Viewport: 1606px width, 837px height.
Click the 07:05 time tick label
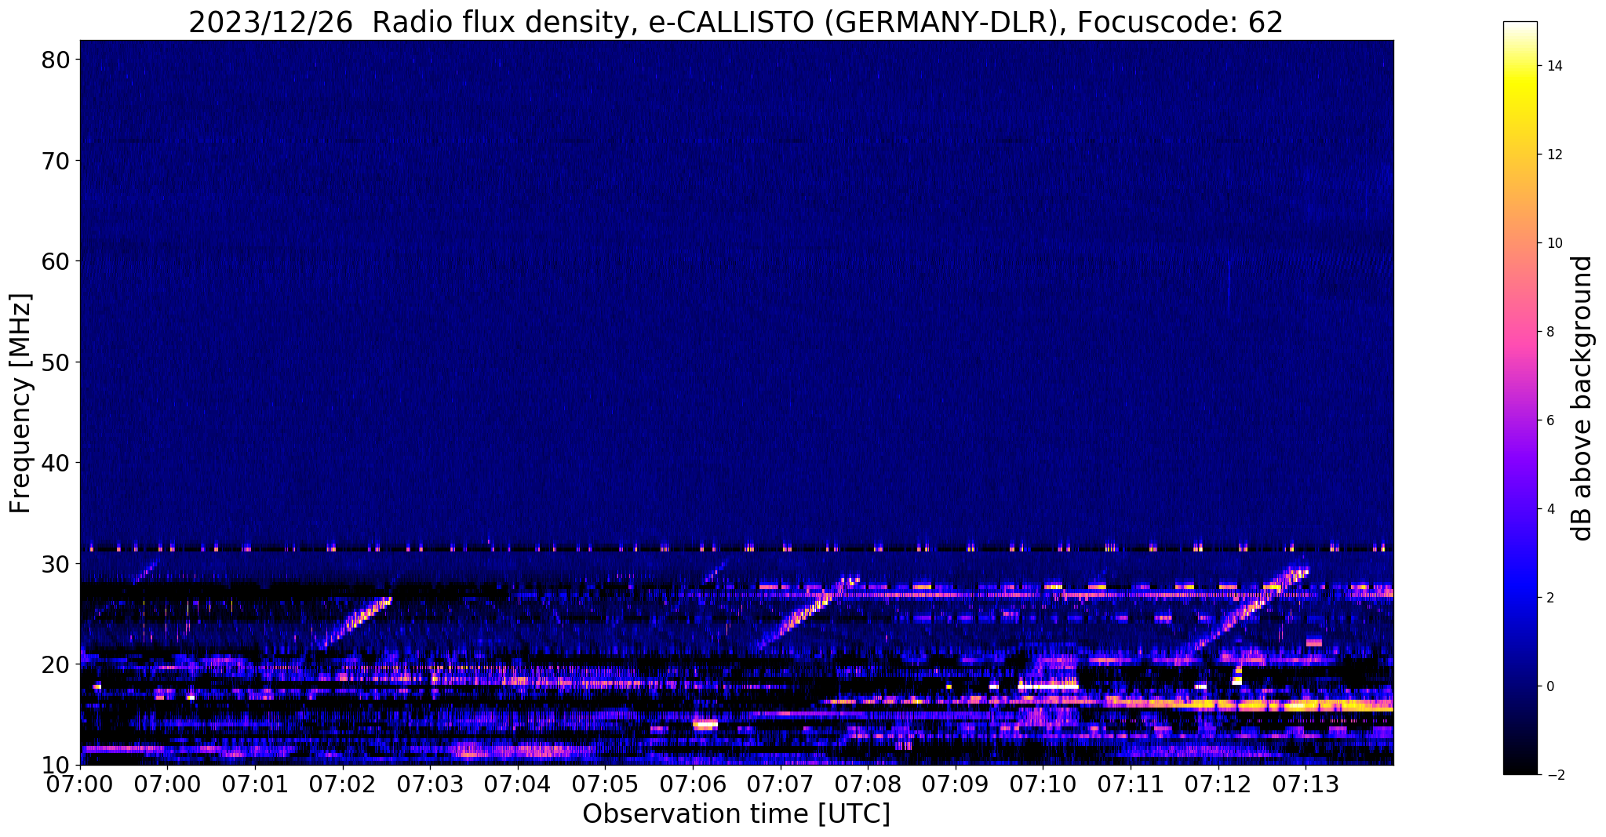(606, 783)
